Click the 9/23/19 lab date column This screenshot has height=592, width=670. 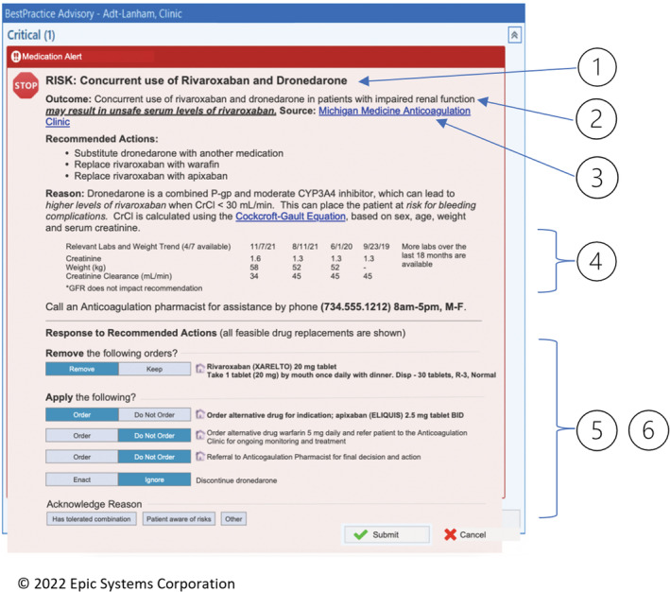point(376,247)
